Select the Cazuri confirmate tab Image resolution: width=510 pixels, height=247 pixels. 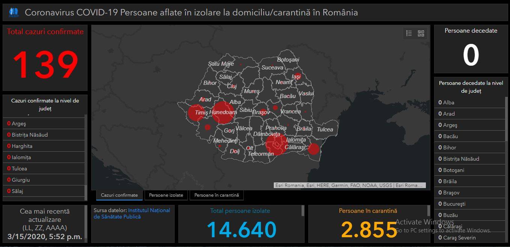coord(119,195)
